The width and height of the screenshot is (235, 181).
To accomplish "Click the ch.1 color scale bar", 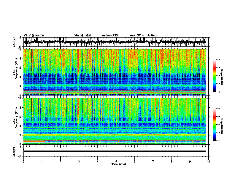I will [215, 76].
